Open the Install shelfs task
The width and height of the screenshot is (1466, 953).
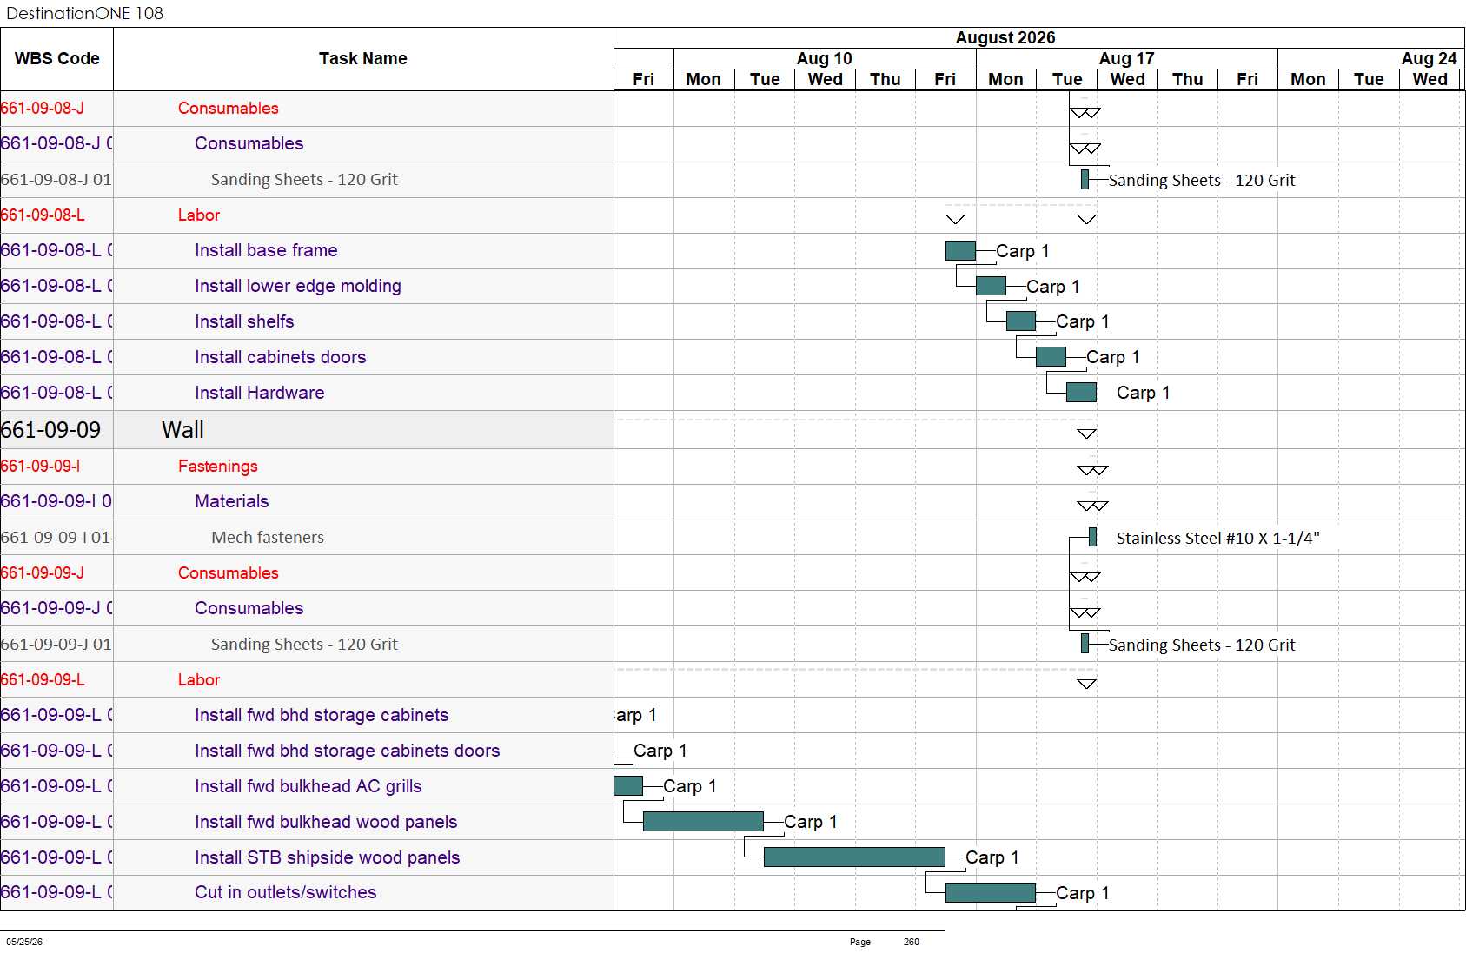click(244, 321)
